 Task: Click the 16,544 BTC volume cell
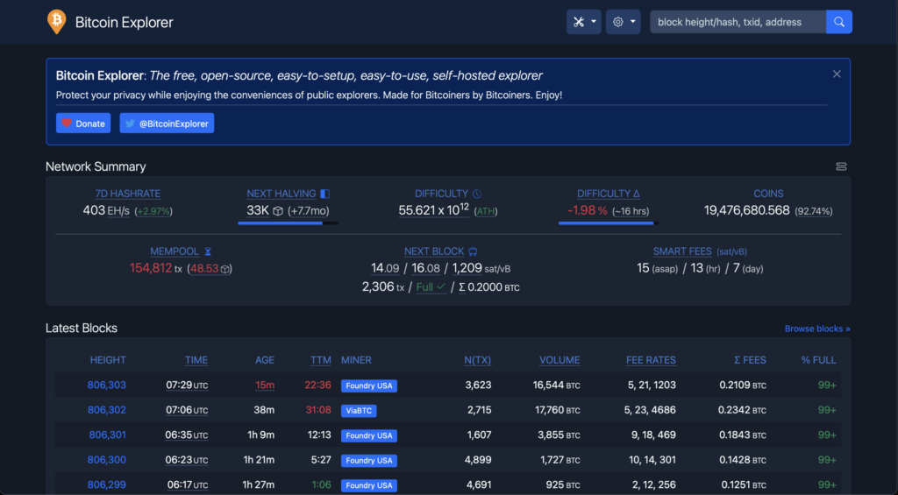coord(556,385)
